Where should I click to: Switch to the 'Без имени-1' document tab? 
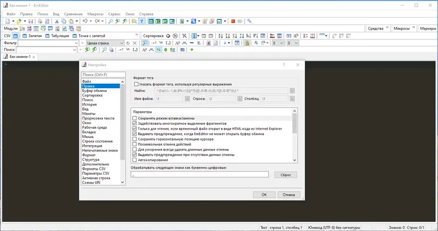(20, 57)
